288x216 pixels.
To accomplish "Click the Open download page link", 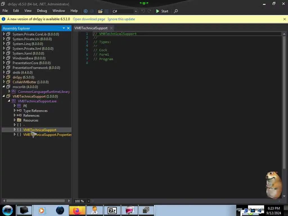I will [89, 19].
